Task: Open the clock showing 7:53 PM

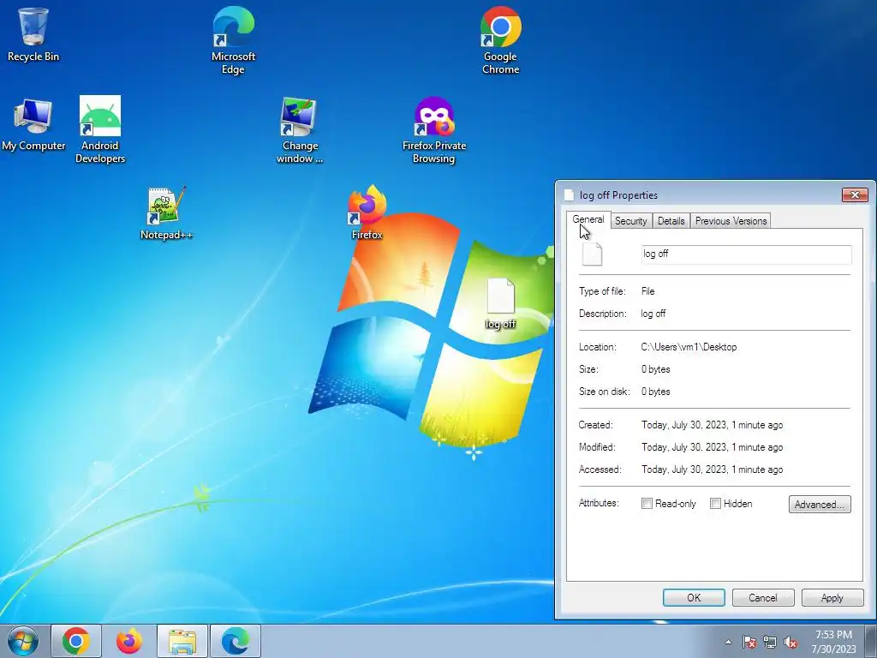Action: click(833, 642)
